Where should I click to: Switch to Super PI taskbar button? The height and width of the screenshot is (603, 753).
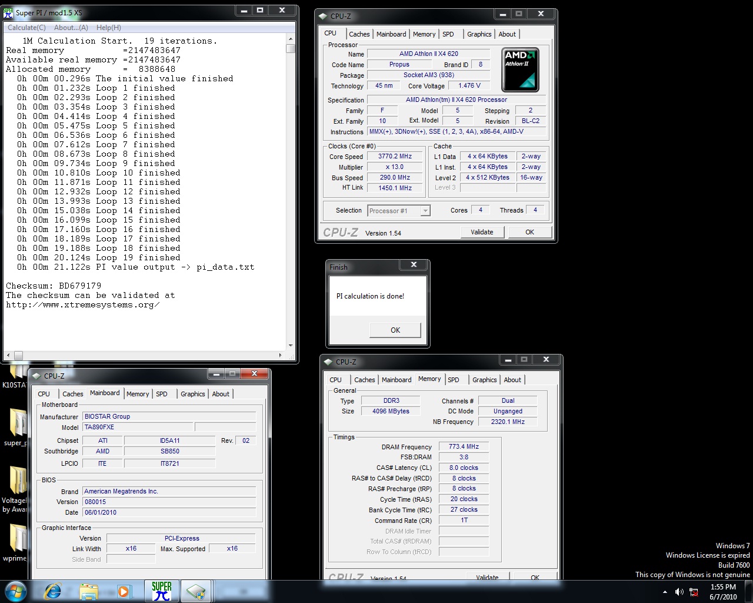(x=161, y=591)
